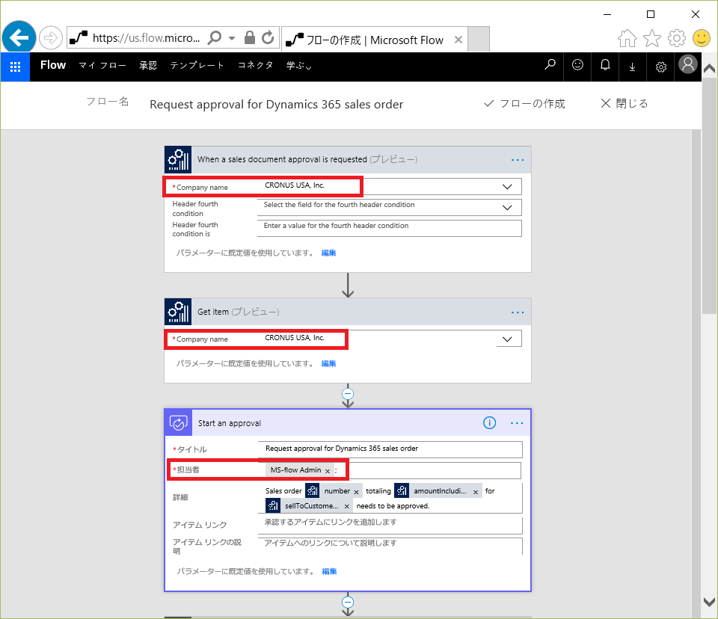Click the Header fourth condition value field
The height and width of the screenshot is (619, 718).
pos(389,229)
